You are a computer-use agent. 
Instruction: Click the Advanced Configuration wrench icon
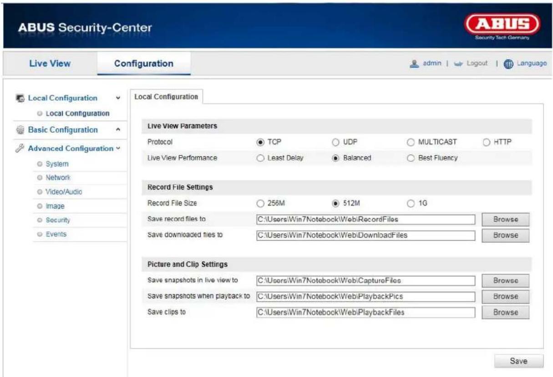[20, 148]
